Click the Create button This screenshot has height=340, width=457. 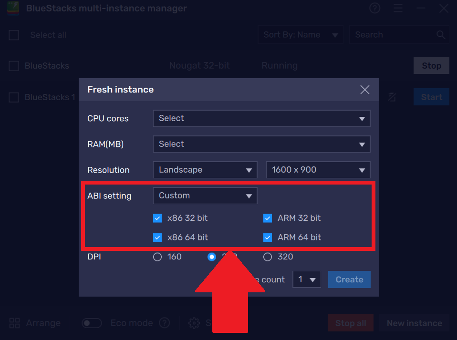349,279
